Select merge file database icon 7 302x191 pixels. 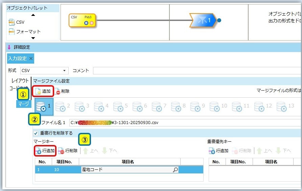159,106
